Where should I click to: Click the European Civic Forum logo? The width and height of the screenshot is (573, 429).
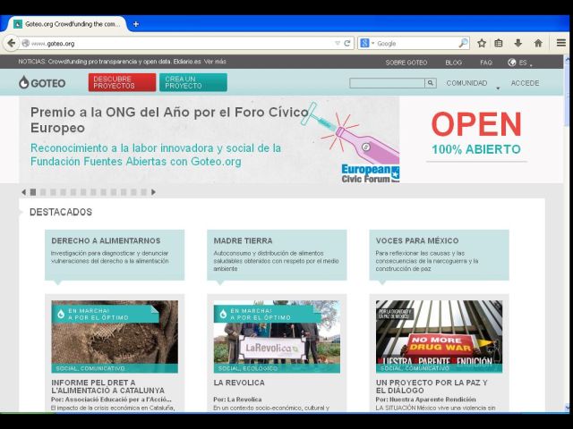pyautogui.click(x=370, y=173)
